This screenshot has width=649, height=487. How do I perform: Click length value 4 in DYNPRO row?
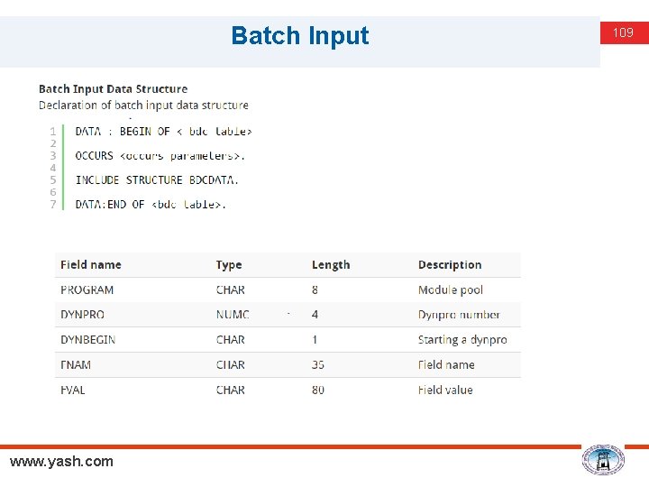click(x=315, y=315)
